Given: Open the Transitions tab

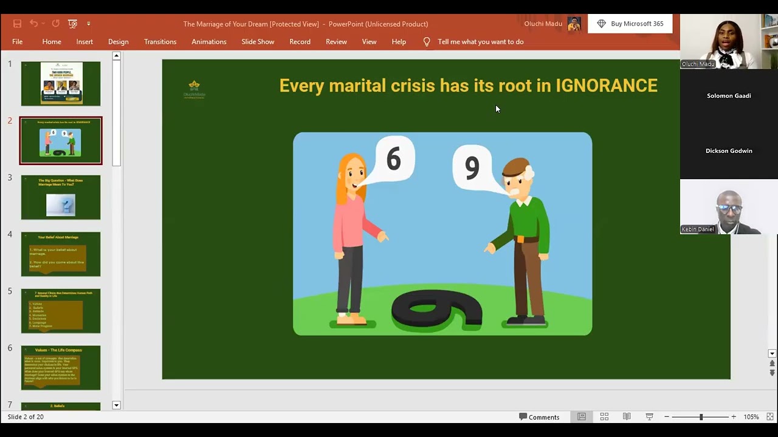Looking at the screenshot, I should pyautogui.click(x=160, y=42).
